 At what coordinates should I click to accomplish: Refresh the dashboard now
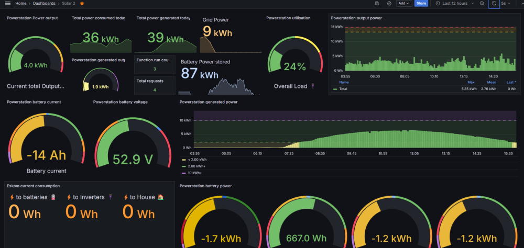coord(494,3)
